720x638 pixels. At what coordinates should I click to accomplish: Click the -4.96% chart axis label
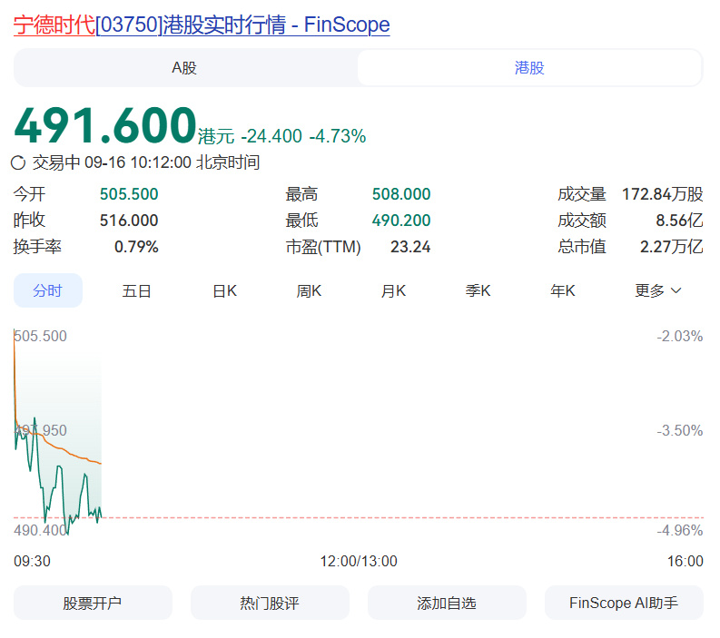(679, 531)
